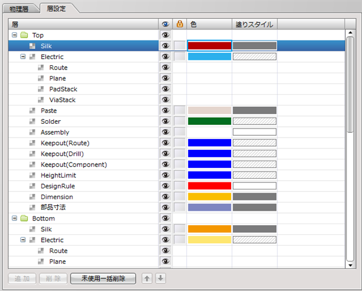Toggle visibility of DesignRule layer
This screenshot has width=362, height=291.
pos(165,186)
